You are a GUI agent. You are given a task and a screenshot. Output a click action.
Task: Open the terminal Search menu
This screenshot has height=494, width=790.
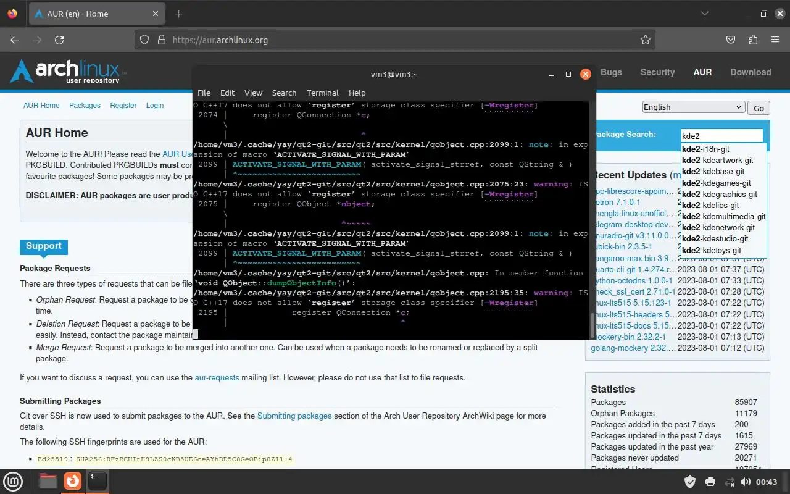[284, 93]
